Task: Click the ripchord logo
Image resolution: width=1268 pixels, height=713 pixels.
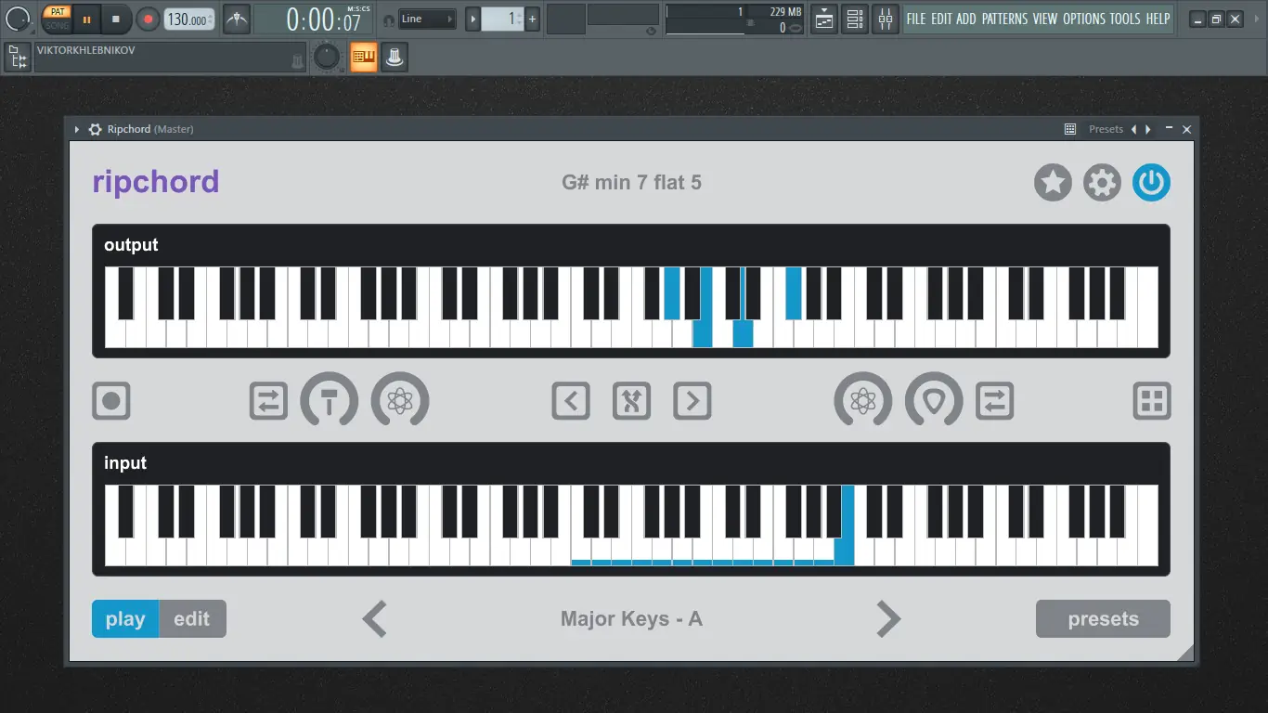Action: pos(156,182)
